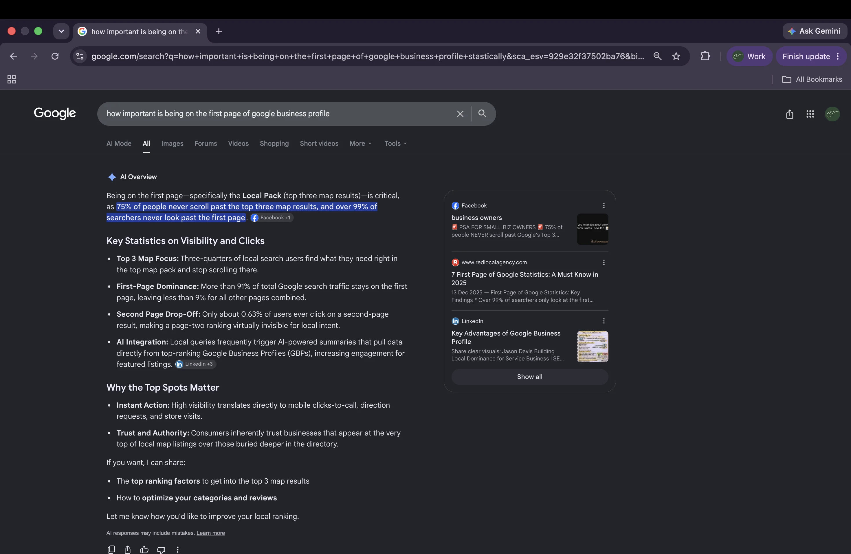Switch to Forums results tab

pos(206,143)
